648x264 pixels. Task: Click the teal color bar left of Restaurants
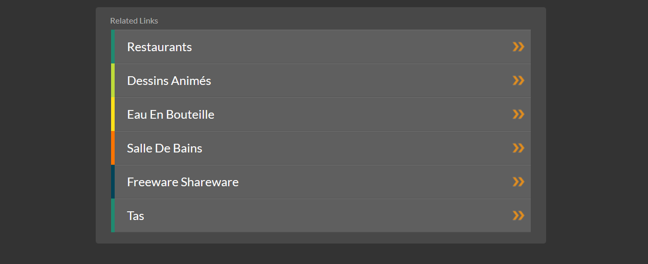tap(113, 47)
